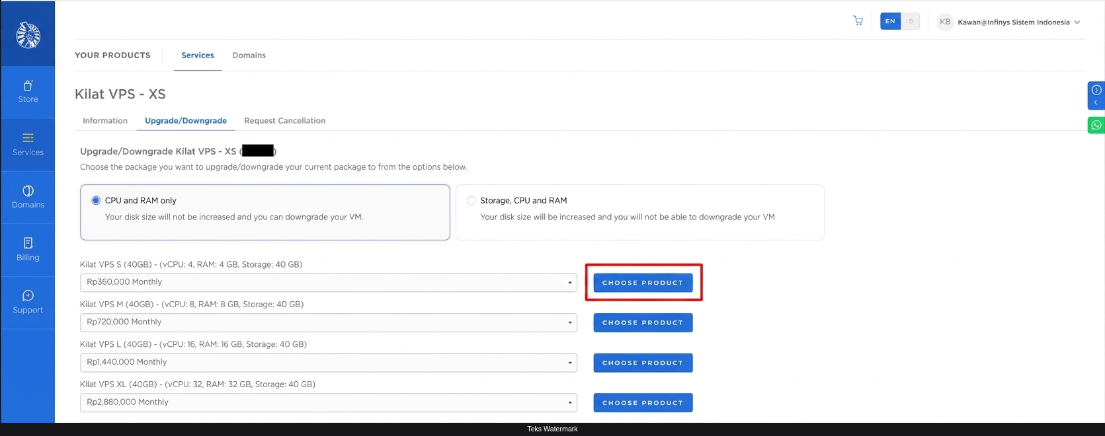
Task: Choose product for Kilat VPS S
Action: coord(643,283)
